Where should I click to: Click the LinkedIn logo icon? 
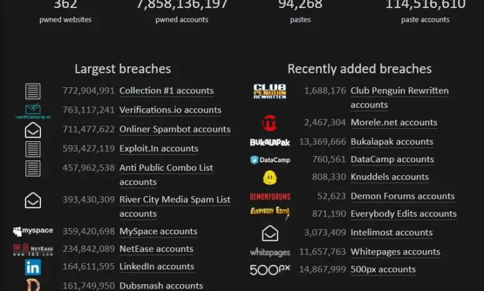pyautogui.click(x=33, y=267)
